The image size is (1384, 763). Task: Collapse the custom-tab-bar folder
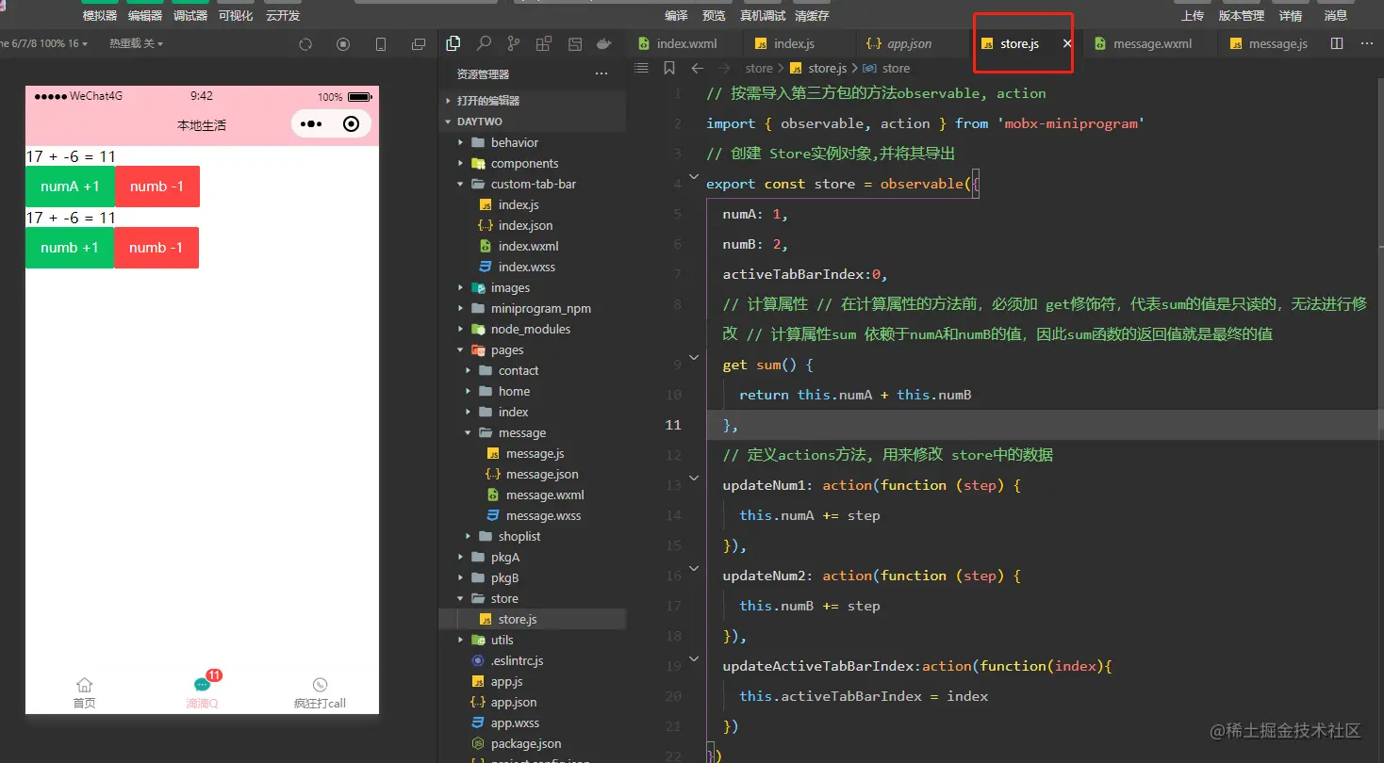point(533,184)
